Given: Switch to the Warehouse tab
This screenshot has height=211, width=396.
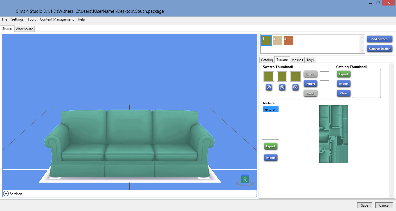Looking at the screenshot, I should click(x=24, y=29).
